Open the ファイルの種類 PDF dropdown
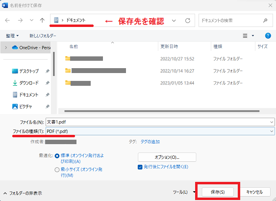276x201 pixels. (160, 131)
